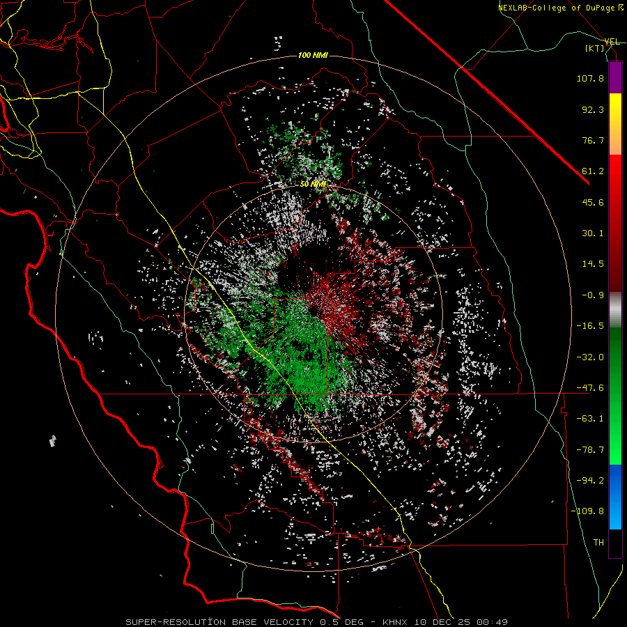Click the 76.7 legend value
This screenshot has width=627, height=627.
coord(593,140)
